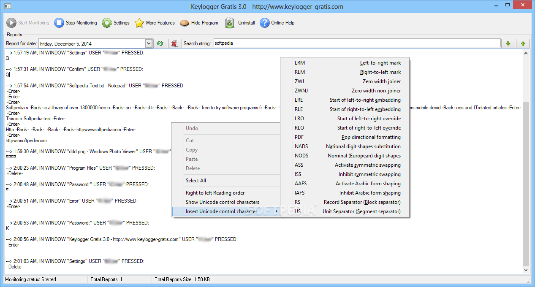Click the search down green arrow
The width and height of the screenshot is (535, 287).
[508, 43]
